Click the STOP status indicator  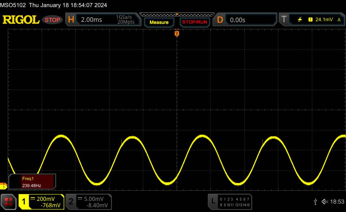coord(52,20)
